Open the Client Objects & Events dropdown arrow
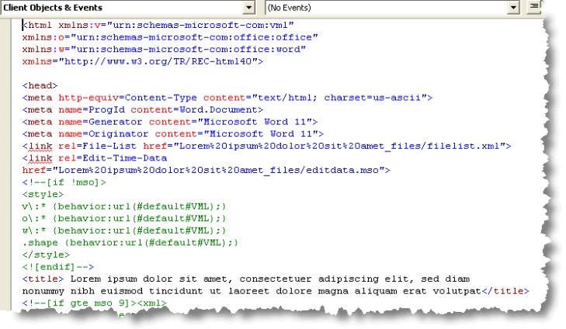The image size is (566, 329). coord(248,7)
